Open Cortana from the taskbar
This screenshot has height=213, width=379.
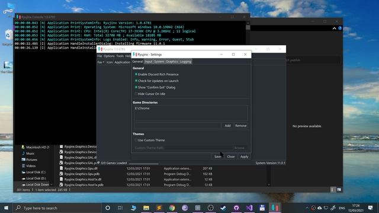pyautogui.click(x=108, y=208)
